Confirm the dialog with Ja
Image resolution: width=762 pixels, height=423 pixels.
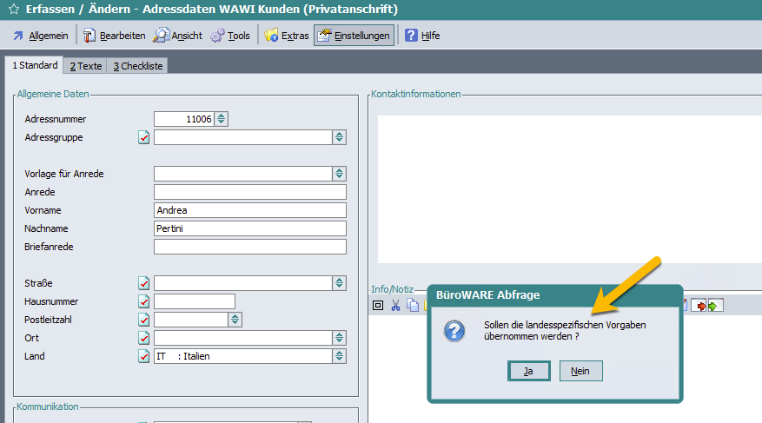(x=528, y=371)
